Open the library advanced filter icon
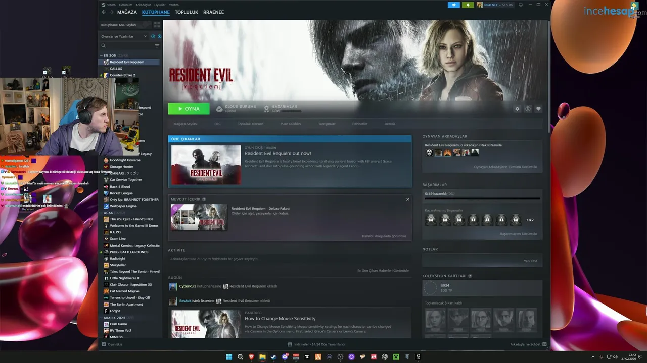The height and width of the screenshot is (363, 647). (x=157, y=46)
